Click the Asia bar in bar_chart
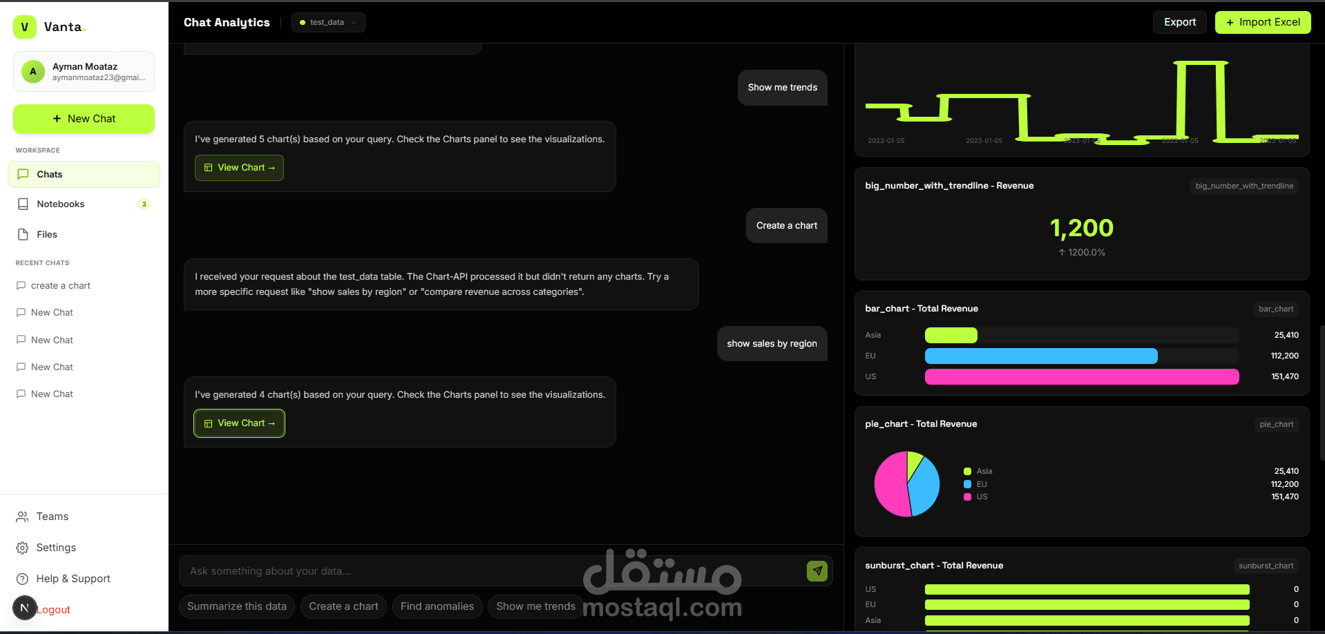1325x634 pixels. 951,335
